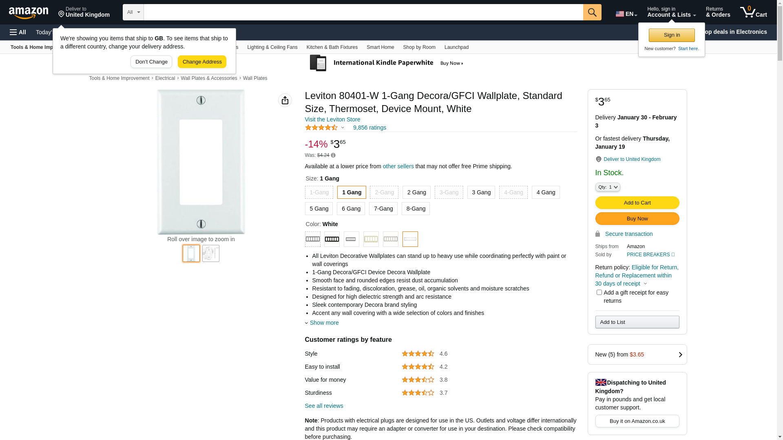This screenshot has height=440, width=783.
Task: Open the Smart Home menu item
Action: [x=380, y=47]
